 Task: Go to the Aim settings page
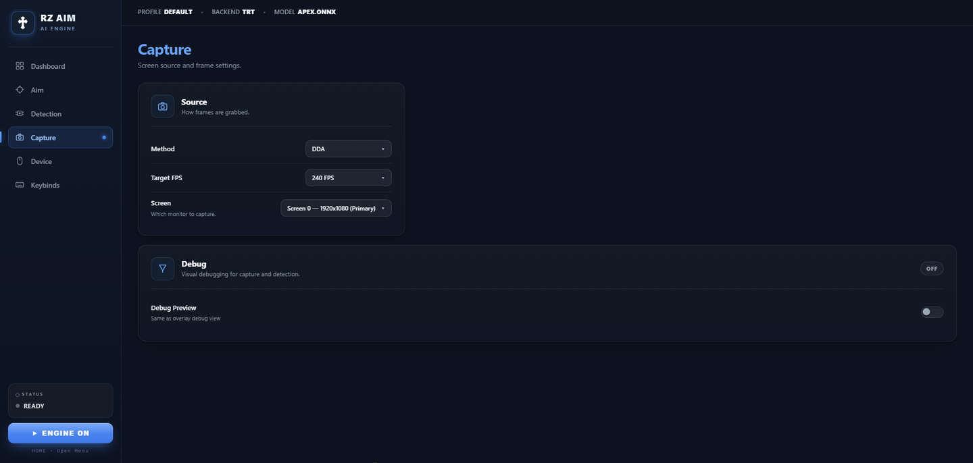tap(60, 90)
